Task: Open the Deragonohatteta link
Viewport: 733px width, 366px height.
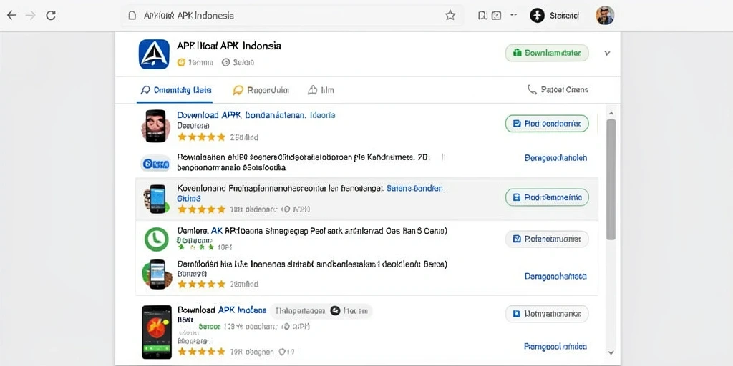Action: (x=555, y=277)
